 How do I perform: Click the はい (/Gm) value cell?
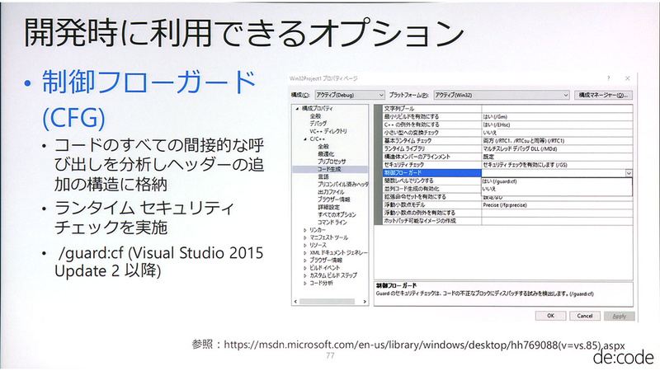pyautogui.click(x=557, y=116)
